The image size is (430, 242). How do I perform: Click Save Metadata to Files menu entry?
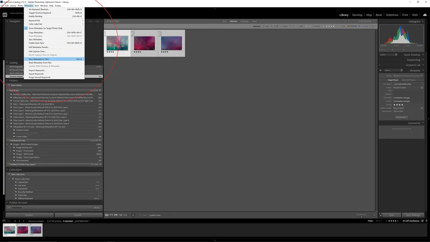54,59
